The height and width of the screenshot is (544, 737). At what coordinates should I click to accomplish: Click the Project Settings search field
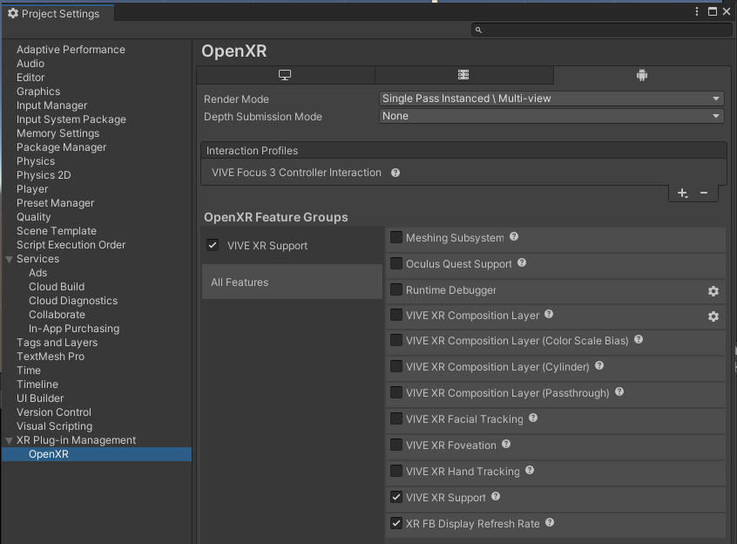pyautogui.click(x=602, y=31)
